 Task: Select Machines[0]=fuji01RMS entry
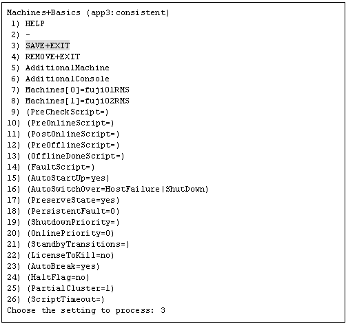click(77, 90)
